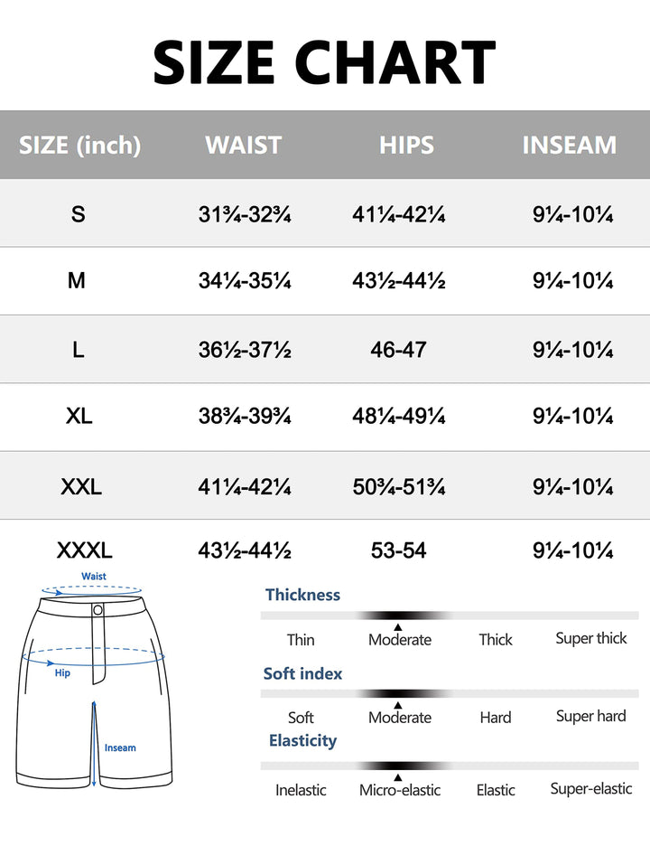Image resolution: width=650 pixels, height=846 pixels.
Task: Select the Super hard label under Soft index
Action: click(590, 716)
